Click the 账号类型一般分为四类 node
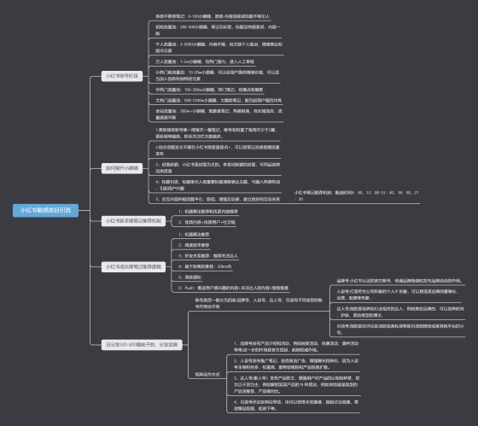The width and height of the screenshot is (478, 426). point(259,303)
